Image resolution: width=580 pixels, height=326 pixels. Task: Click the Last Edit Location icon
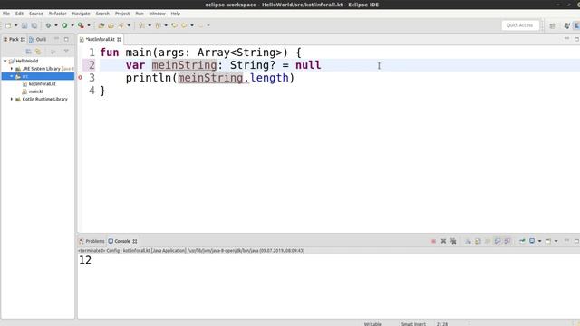(174, 25)
